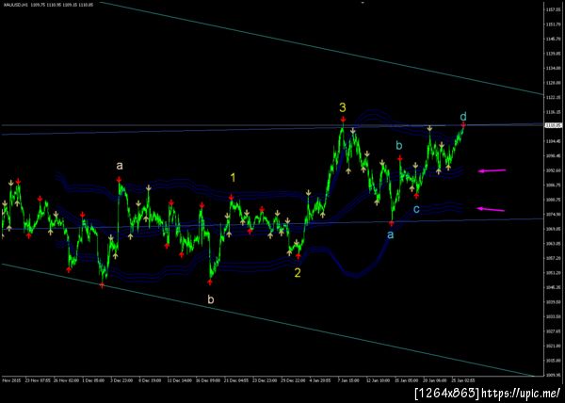Select the yellow wave label 3
Viewport: 565px width, 403px height.
[343, 107]
